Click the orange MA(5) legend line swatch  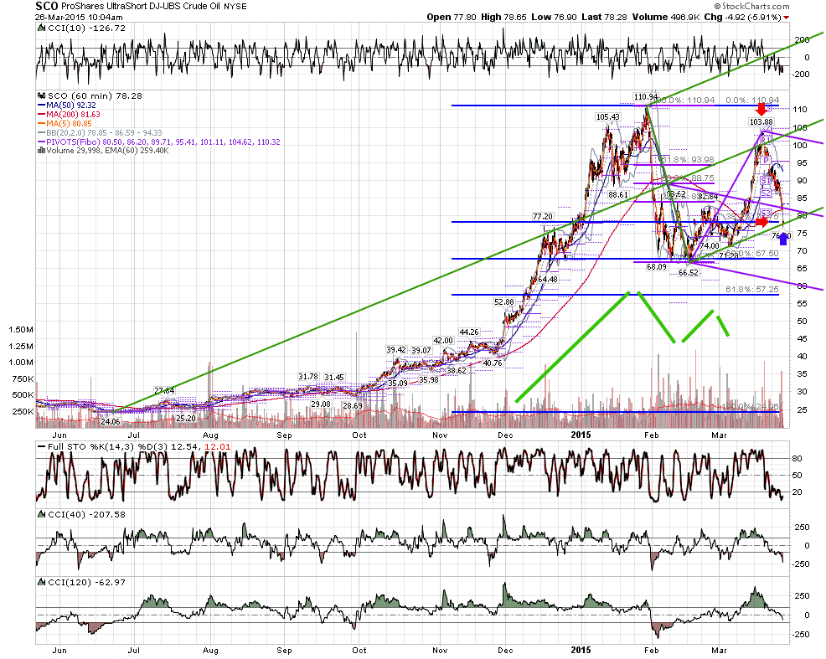(x=42, y=124)
